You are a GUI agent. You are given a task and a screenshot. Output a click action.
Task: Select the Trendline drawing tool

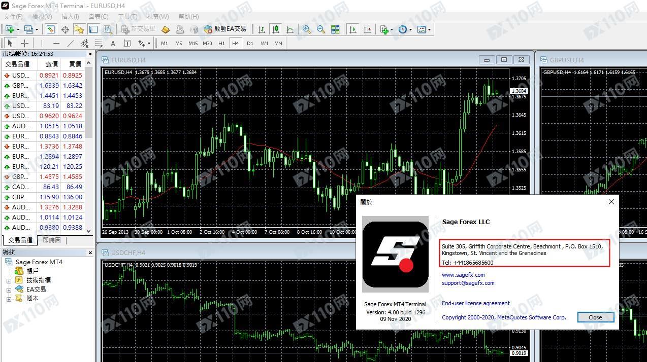click(x=70, y=43)
